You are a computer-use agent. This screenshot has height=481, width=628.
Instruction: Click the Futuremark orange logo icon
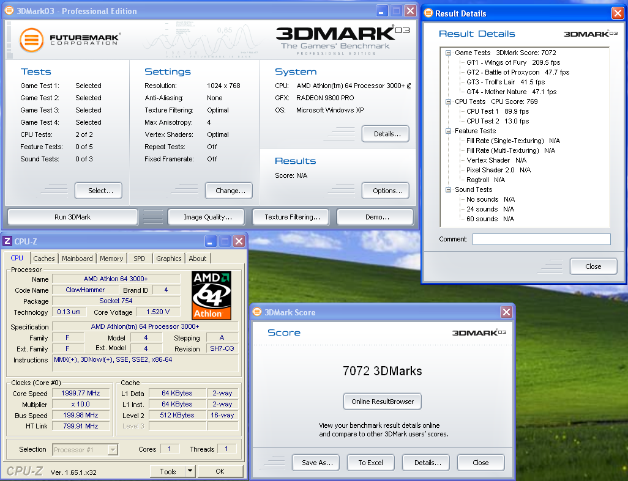tap(32, 40)
